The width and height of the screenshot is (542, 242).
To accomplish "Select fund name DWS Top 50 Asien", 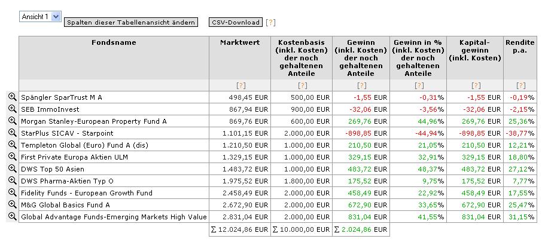I will (x=53, y=169).
